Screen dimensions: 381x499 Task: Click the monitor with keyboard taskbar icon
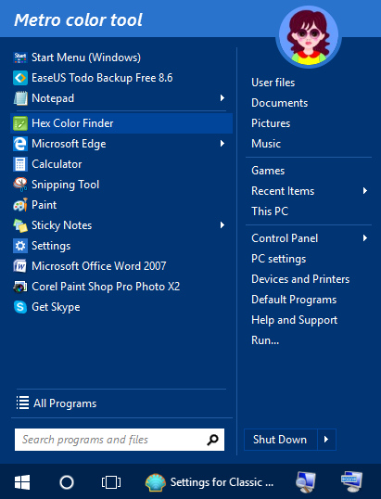(x=351, y=481)
